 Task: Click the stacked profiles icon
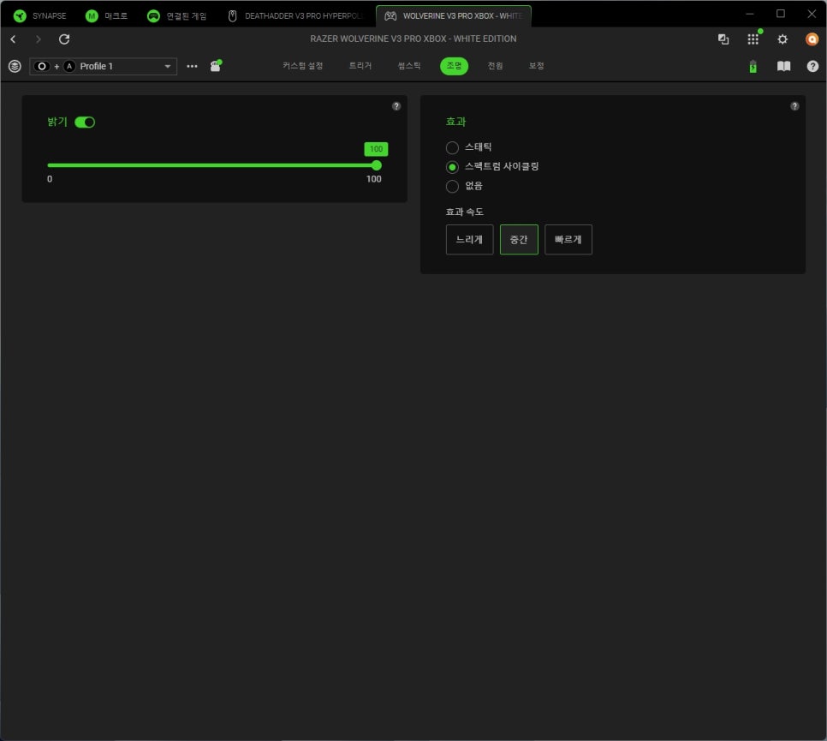15,66
